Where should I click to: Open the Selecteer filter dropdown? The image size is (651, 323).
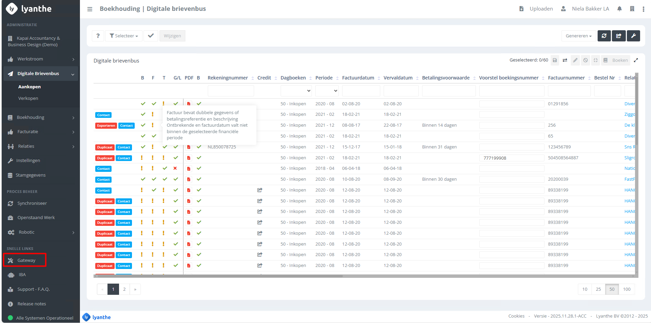tap(124, 36)
